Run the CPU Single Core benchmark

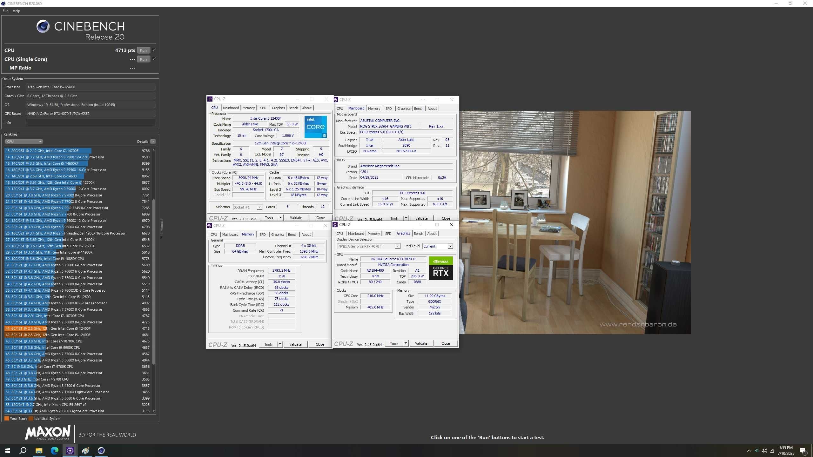tap(143, 59)
